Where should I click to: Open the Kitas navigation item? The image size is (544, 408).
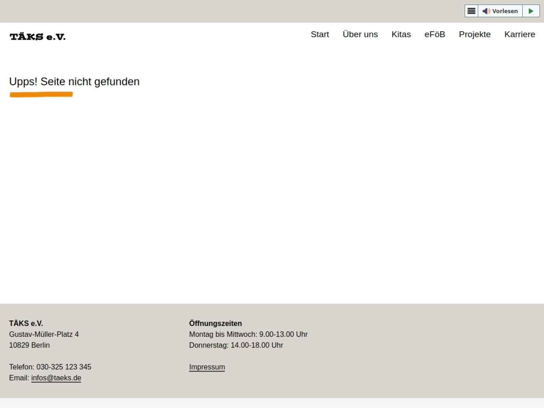(x=401, y=34)
